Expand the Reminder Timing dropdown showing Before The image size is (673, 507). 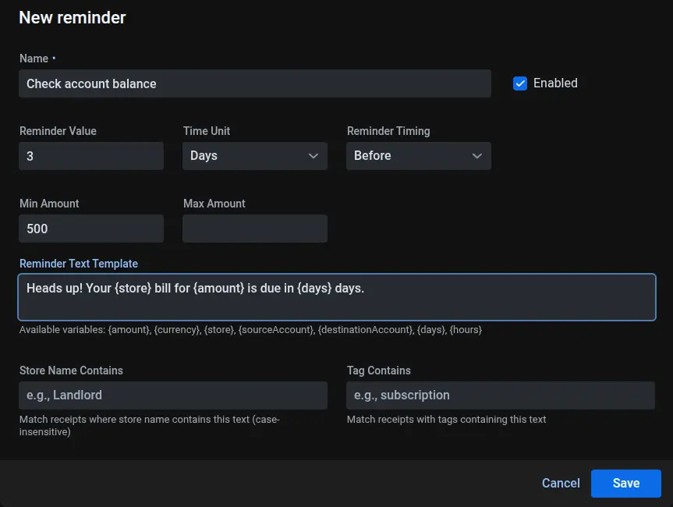click(x=418, y=156)
